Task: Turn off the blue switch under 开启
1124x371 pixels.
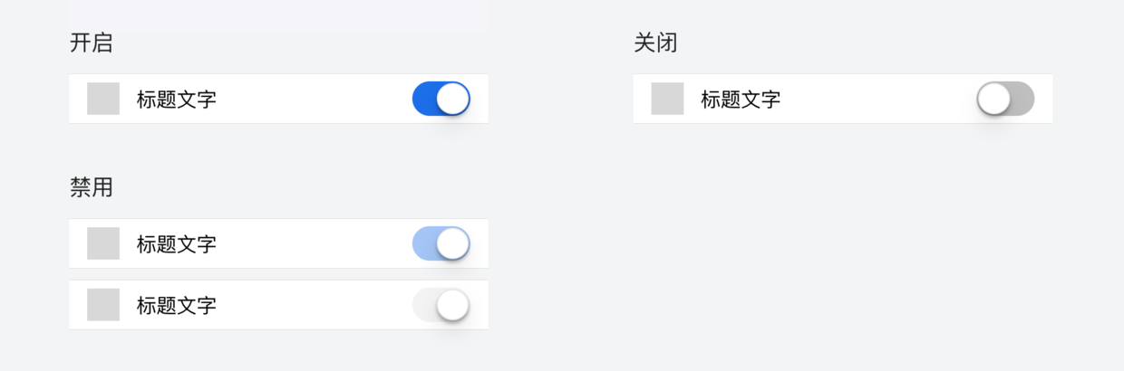Action: click(441, 99)
